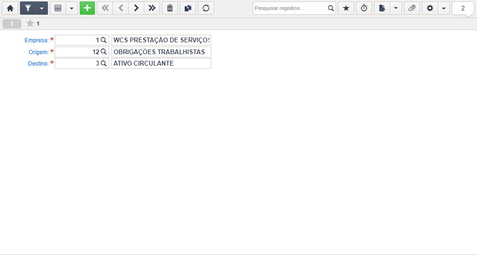Screen dimensions: 477x258
Task: Open the filter funnel tool
Action: point(28,8)
